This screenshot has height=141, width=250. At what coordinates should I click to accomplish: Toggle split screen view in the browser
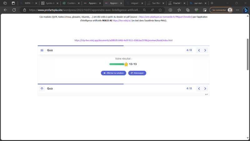(x=170, y=10)
